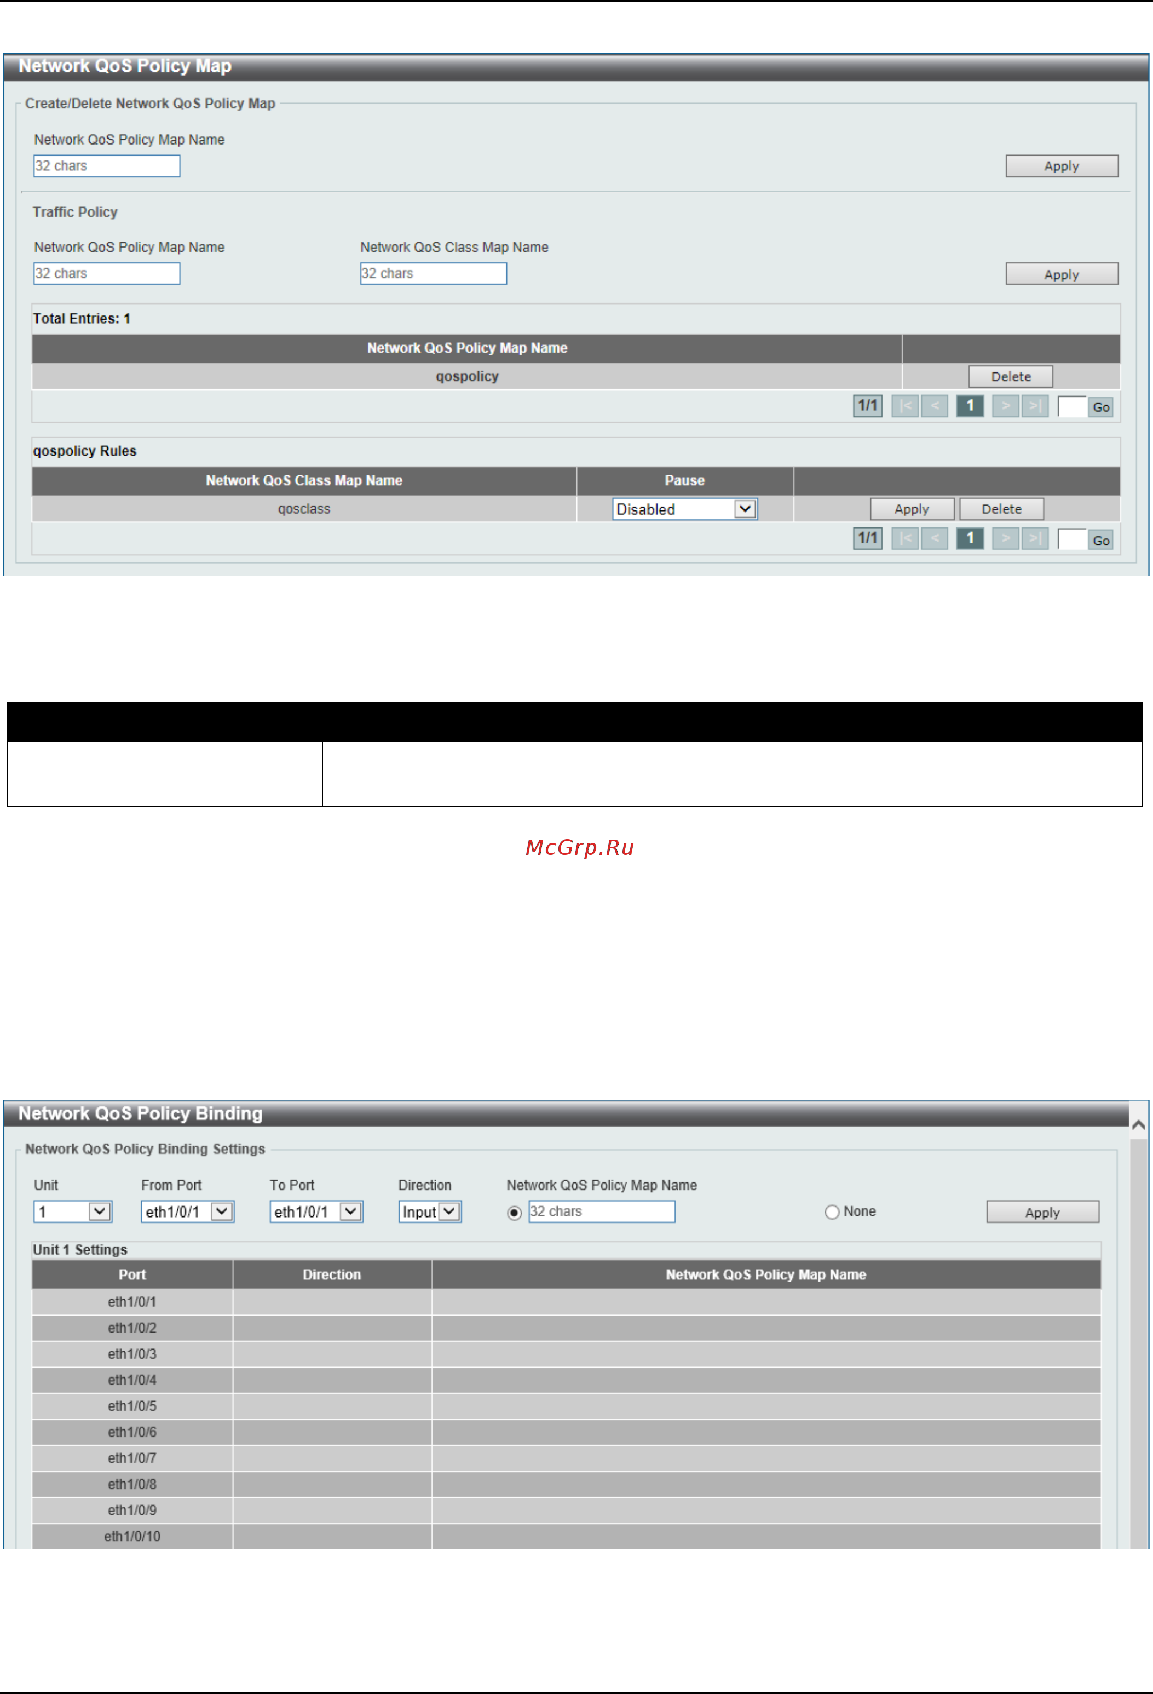This screenshot has height=1694, width=1153.
Task: Go to next page in policy map table
Action: [x=1005, y=406]
